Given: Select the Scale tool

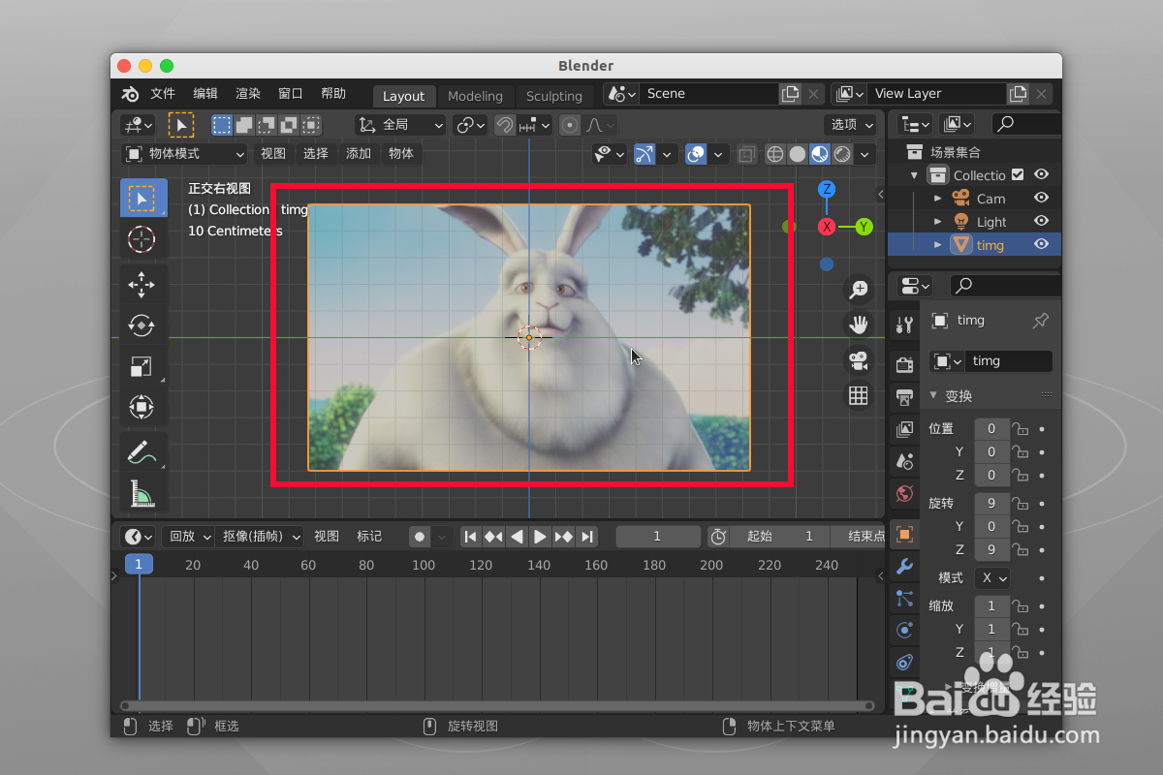Looking at the screenshot, I should [x=142, y=366].
